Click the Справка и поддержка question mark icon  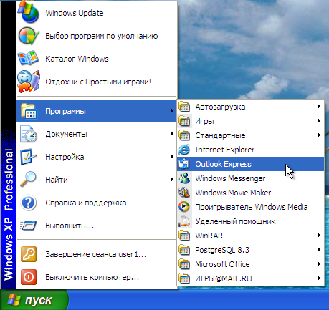[29, 203]
